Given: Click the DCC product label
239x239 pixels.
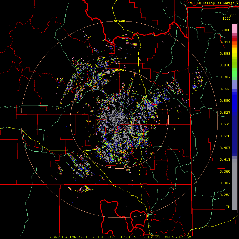Looking at the screenshot, I should pos(233,16).
